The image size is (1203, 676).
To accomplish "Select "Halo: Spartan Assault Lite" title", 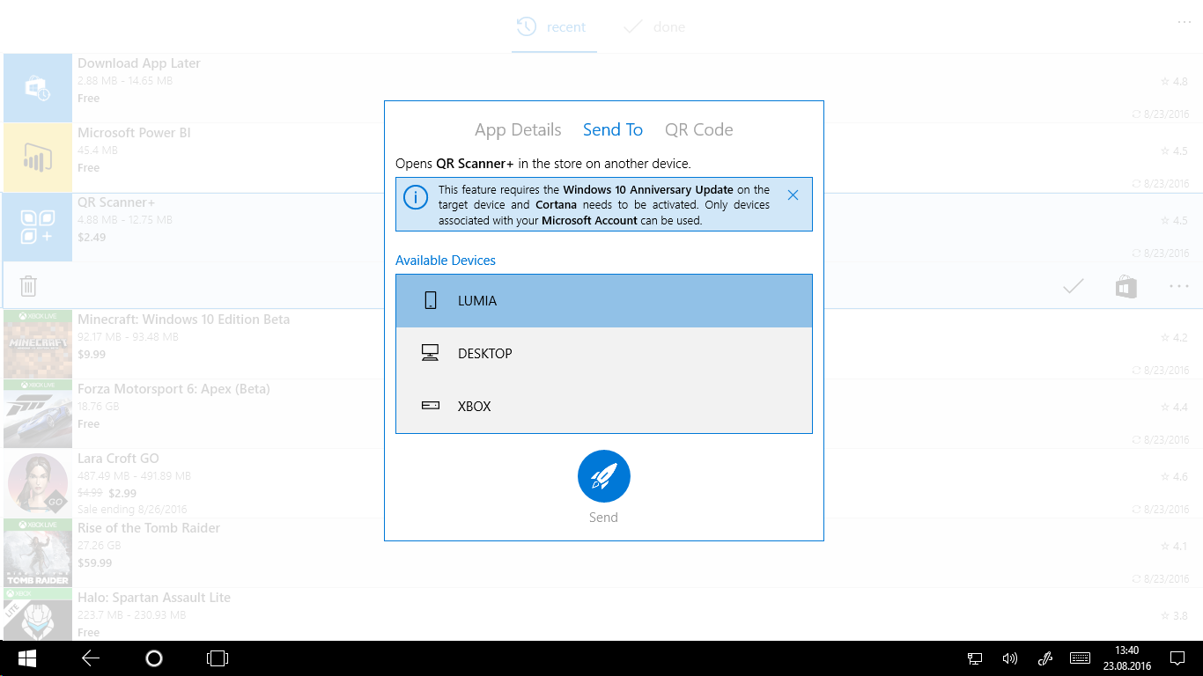I will [154, 598].
